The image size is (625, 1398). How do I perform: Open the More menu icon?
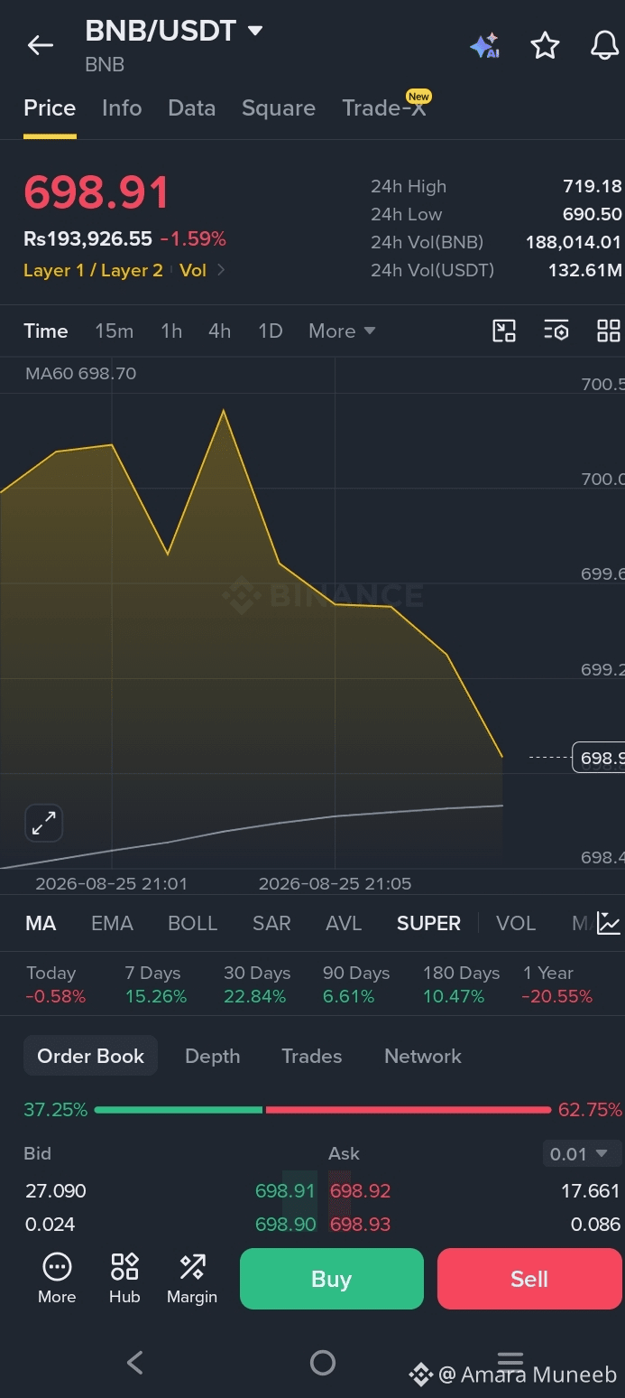click(57, 1279)
